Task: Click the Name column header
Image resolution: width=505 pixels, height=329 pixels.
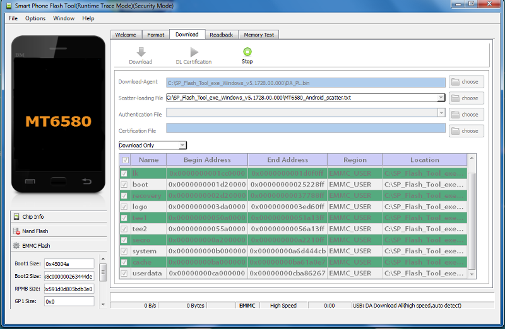Action: click(149, 160)
